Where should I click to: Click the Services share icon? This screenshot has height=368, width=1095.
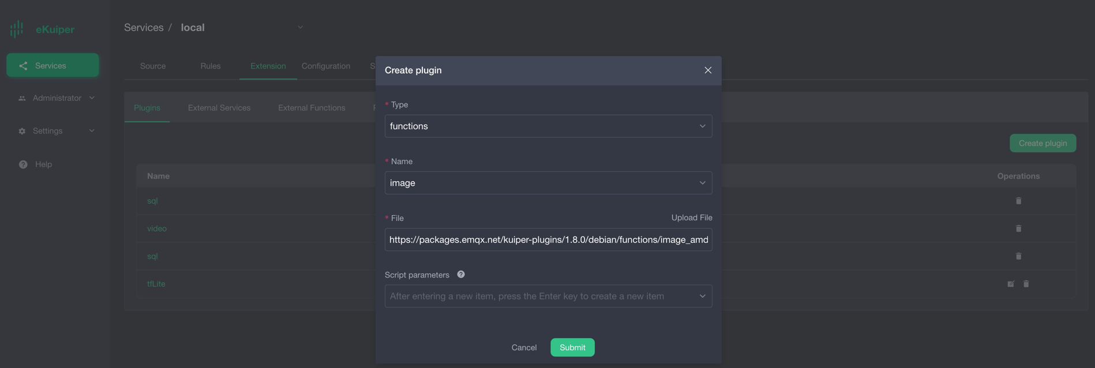pyautogui.click(x=23, y=66)
